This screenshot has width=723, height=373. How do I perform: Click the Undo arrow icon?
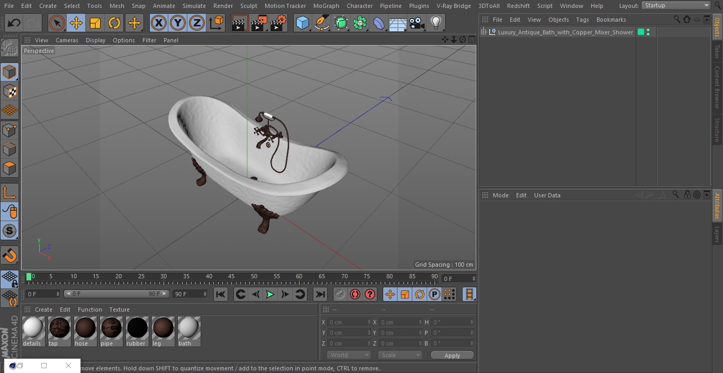click(x=14, y=23)
